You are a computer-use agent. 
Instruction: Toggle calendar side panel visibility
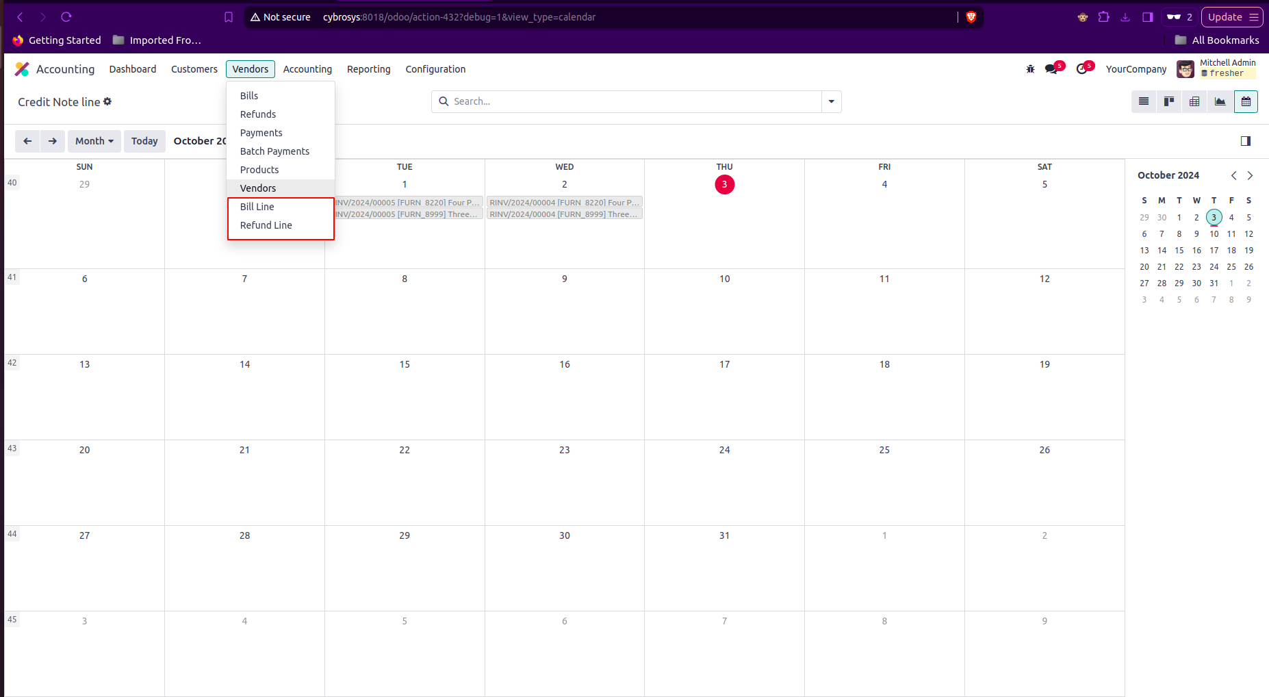coord(1246,141)
